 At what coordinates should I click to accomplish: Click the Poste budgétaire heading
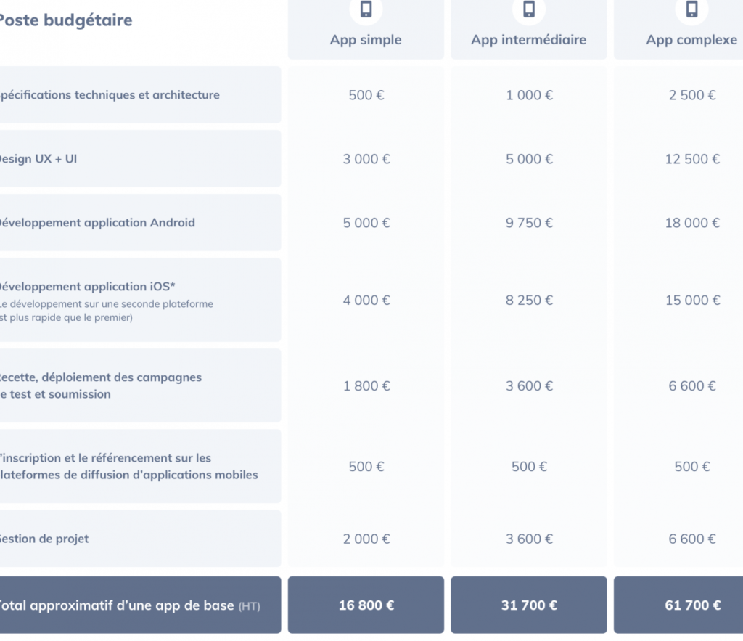click(66, 20)
